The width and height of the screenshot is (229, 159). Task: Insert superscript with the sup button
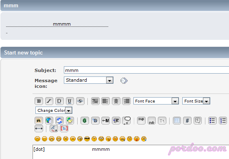tap(141, 121)
